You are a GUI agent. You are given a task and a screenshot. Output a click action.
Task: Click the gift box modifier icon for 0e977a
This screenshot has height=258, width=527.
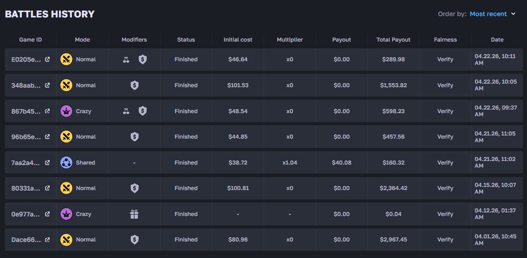(x=134, y=214)
